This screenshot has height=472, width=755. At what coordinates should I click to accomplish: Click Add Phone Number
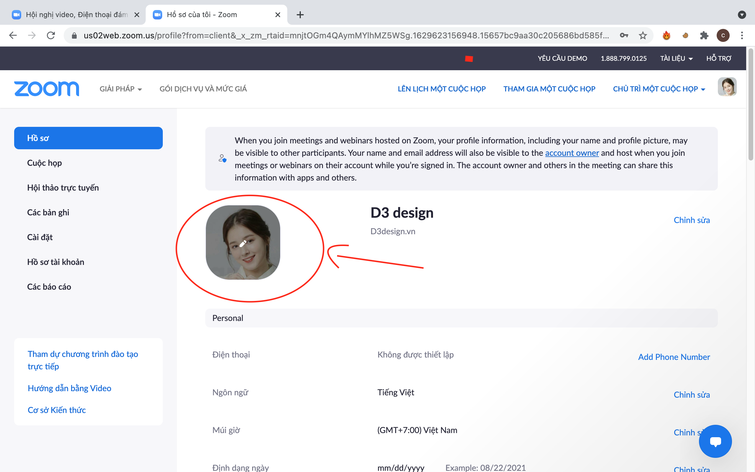coord(674,357)
